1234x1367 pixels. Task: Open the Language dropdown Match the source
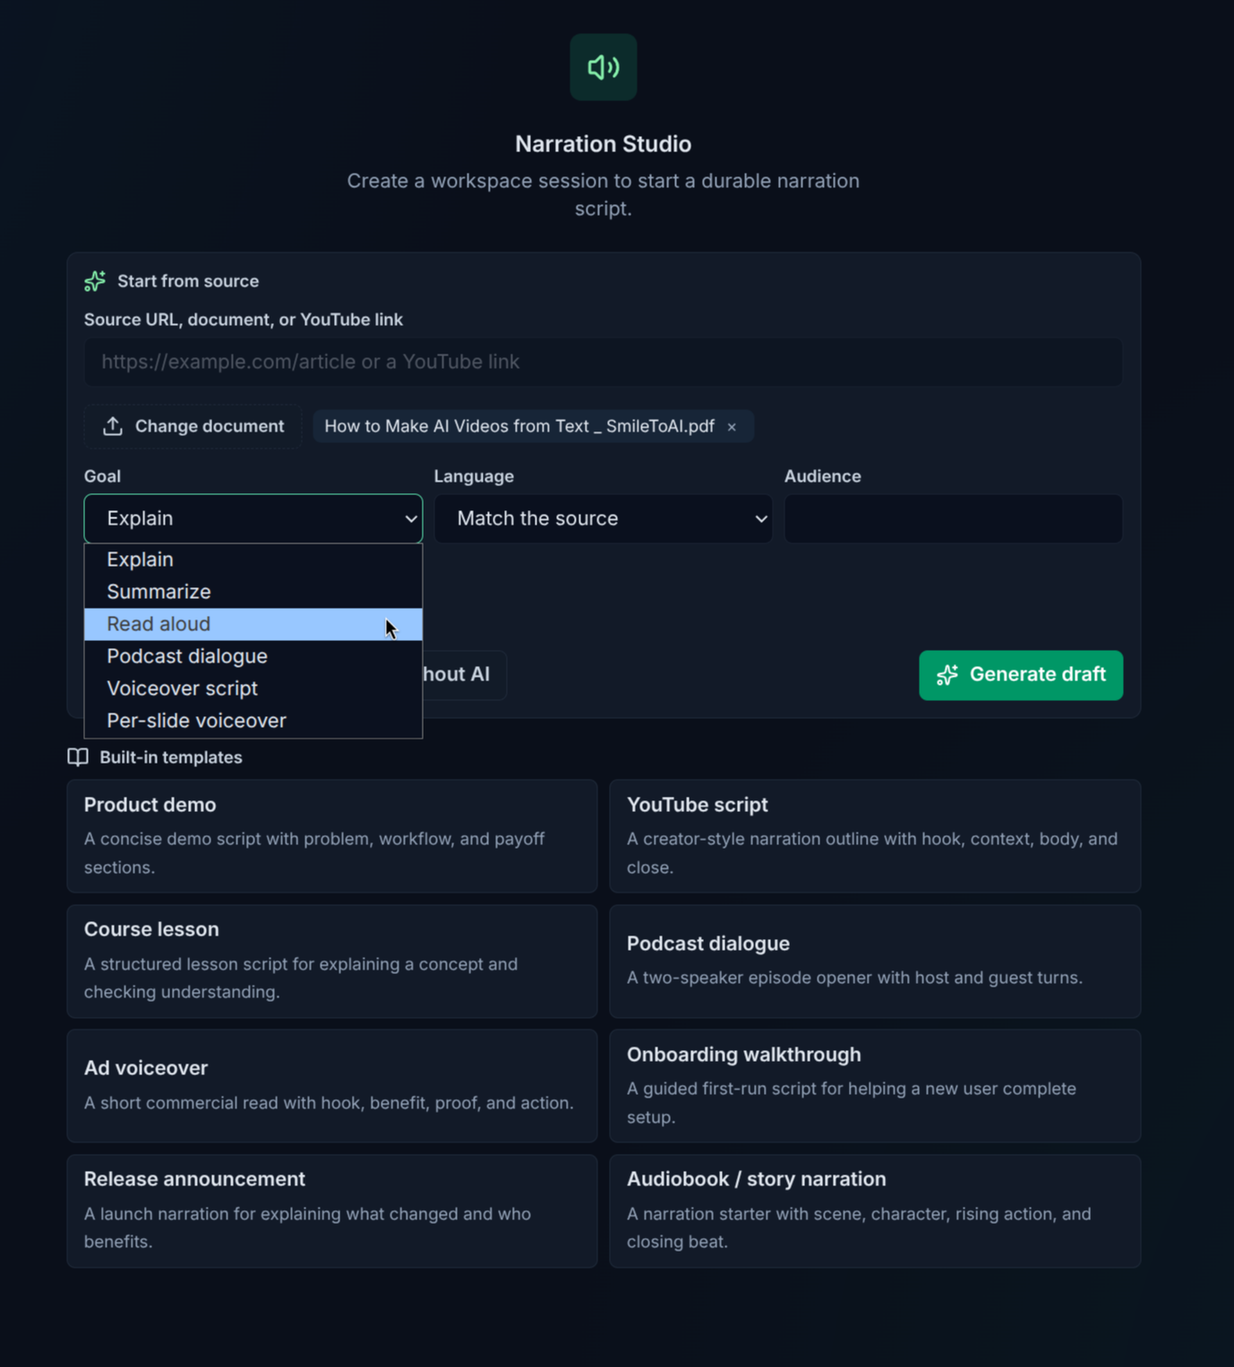click(604, 518)
